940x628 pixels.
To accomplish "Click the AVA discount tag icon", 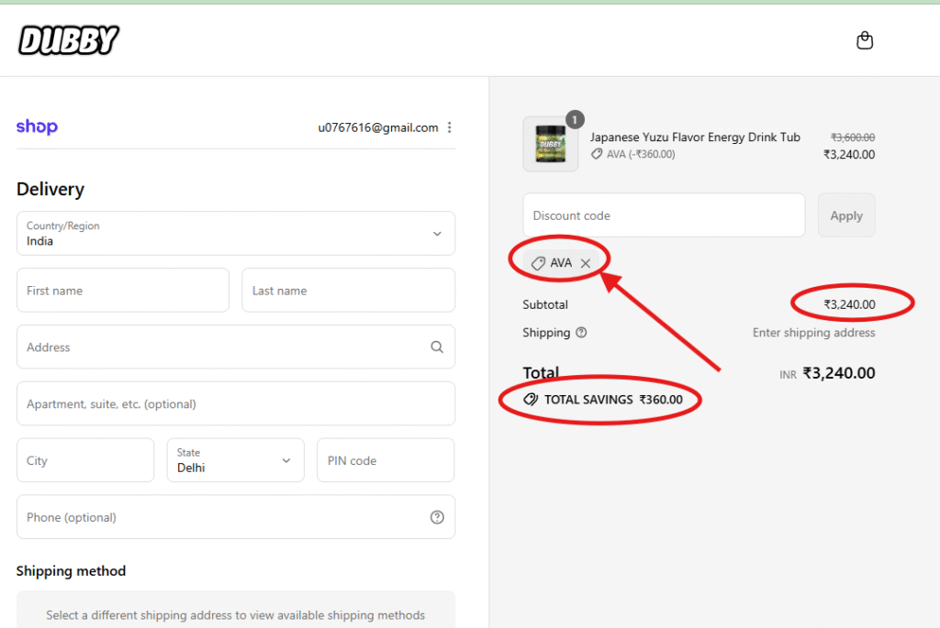I will tap(538, 263).
